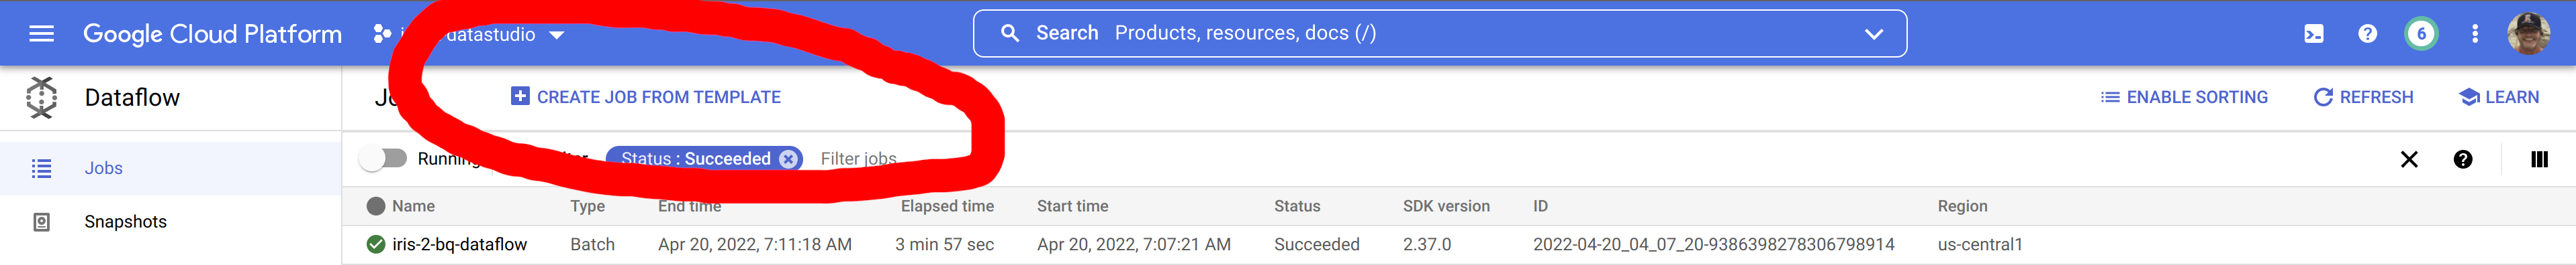View notifications badge showing 6
Viewport: 2576px width, 265px height.
click(2421, 34)
